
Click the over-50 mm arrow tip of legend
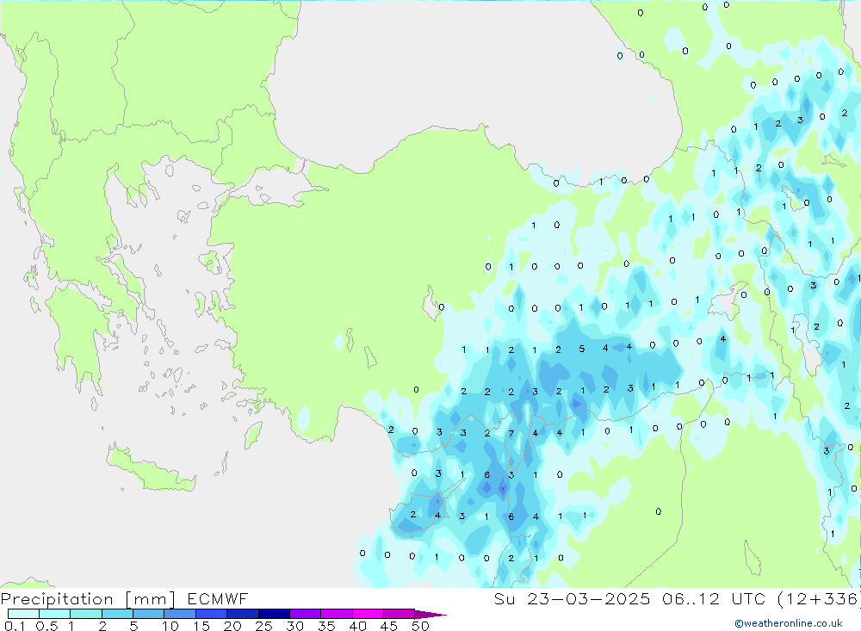tap(430, 614)
